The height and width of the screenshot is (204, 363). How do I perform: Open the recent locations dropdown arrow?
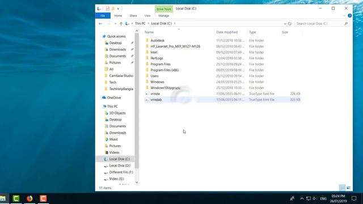click(115, 24)
